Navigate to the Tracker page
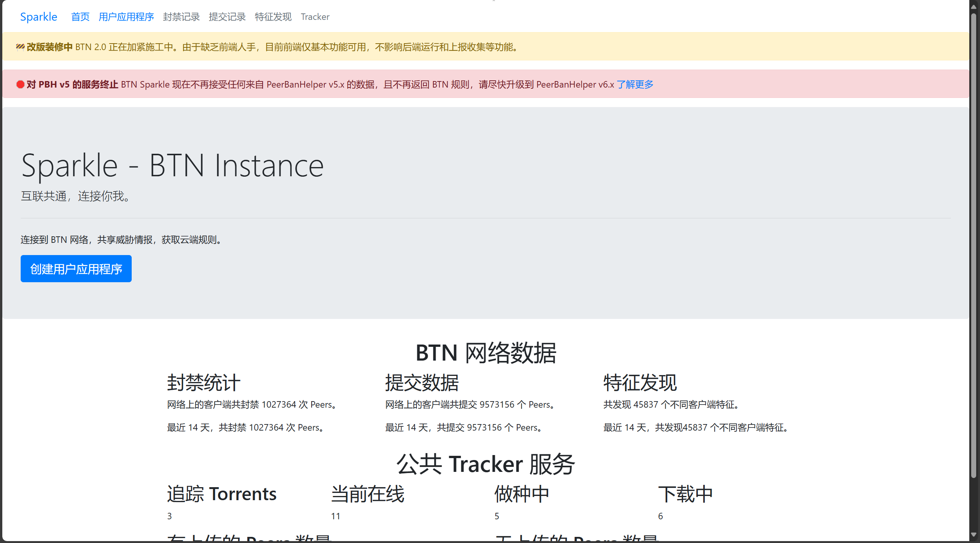Screen dimensions: 980x543 (x=315, y=16)
